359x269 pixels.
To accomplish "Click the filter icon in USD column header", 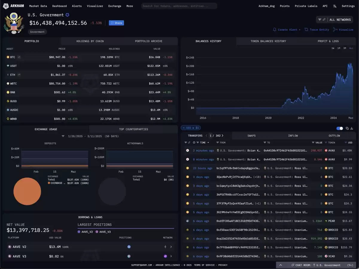I will [x=346, y=143].
